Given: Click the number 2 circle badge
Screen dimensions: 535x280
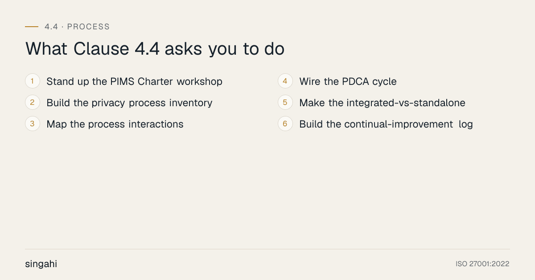Looking at the screenshot, I should pyautogui.click(x=33, y=103).
